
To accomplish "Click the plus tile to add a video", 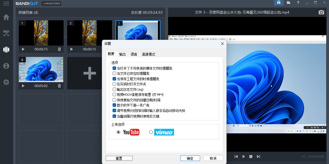I will [89, 73].
